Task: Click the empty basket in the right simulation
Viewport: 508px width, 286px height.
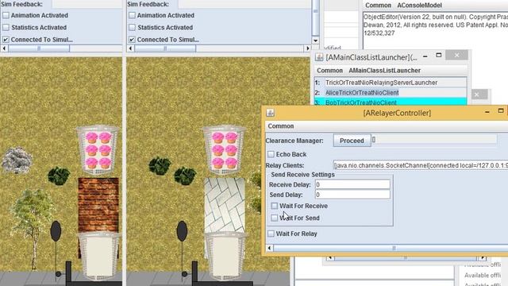Action: coord(225,256)
